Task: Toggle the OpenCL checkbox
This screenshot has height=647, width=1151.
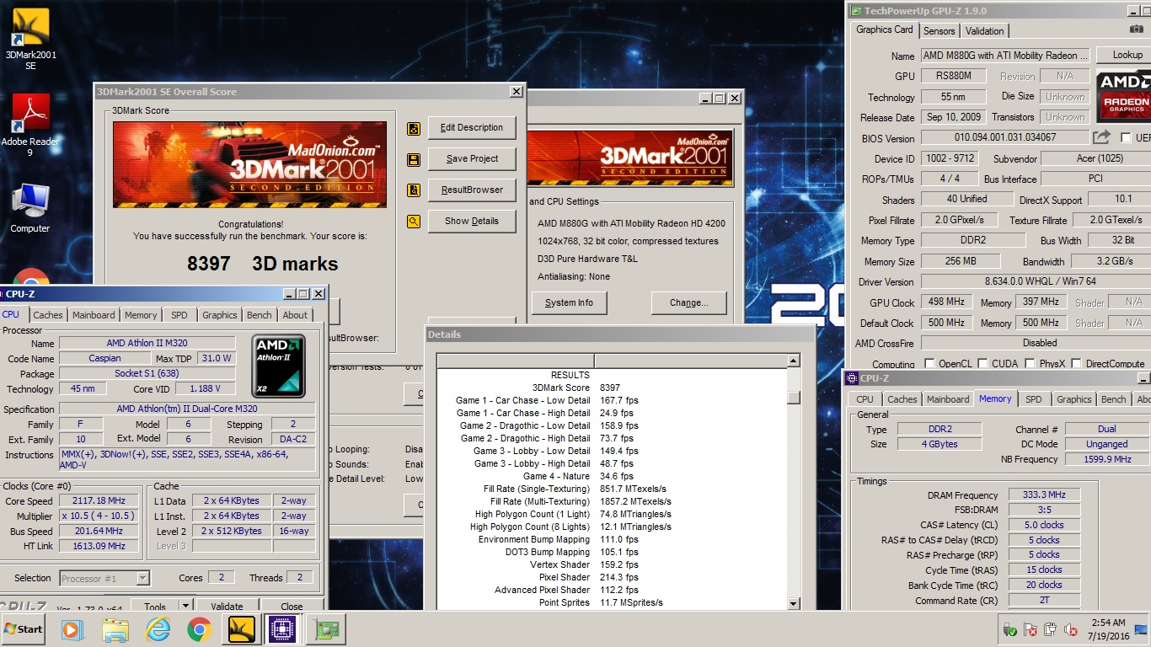Action: click(929, 364)
